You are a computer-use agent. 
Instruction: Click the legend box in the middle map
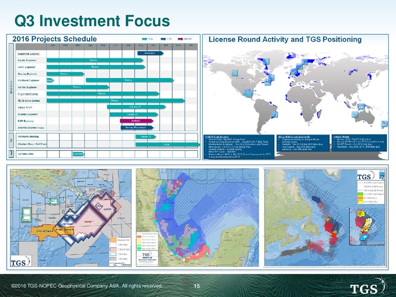(147, 241)
